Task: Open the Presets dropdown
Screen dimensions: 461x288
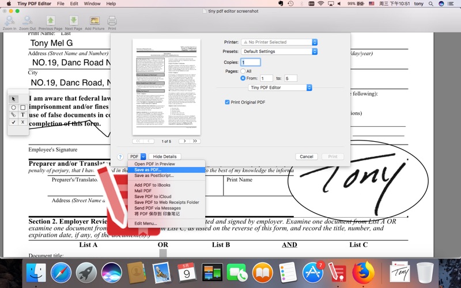Action: point(279,51)
